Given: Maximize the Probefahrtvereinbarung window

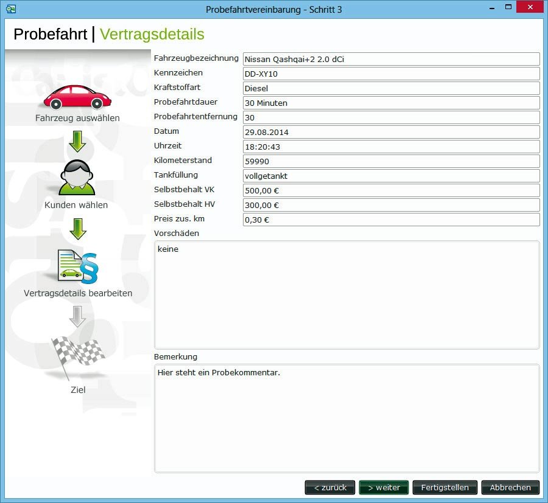Looking at the screenshot, I should 508,7.
